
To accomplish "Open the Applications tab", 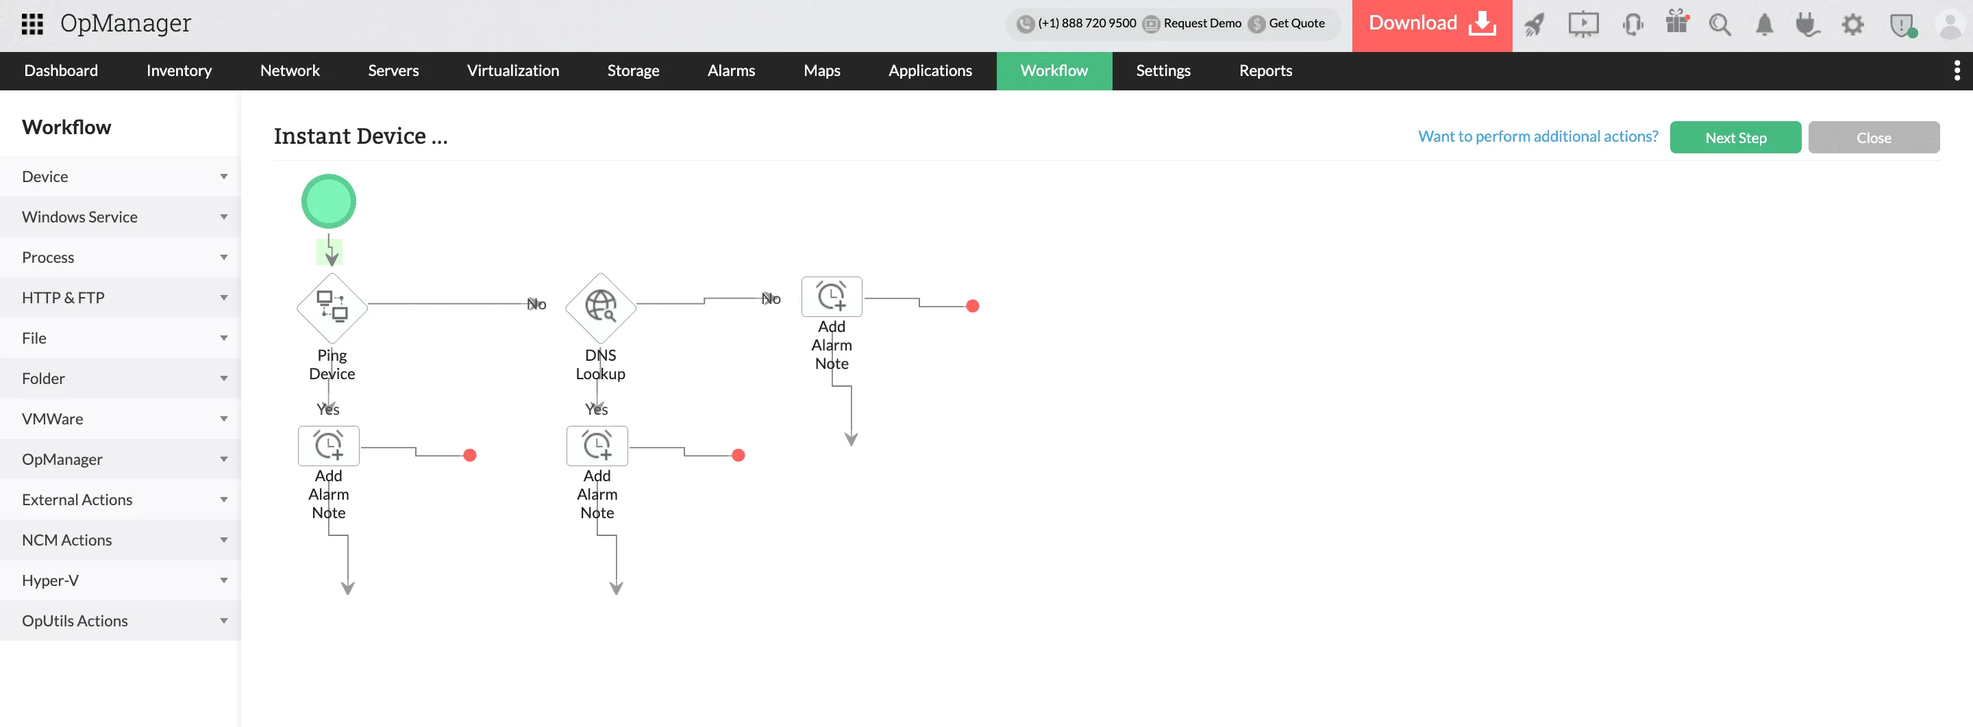I will click(930, 71).
